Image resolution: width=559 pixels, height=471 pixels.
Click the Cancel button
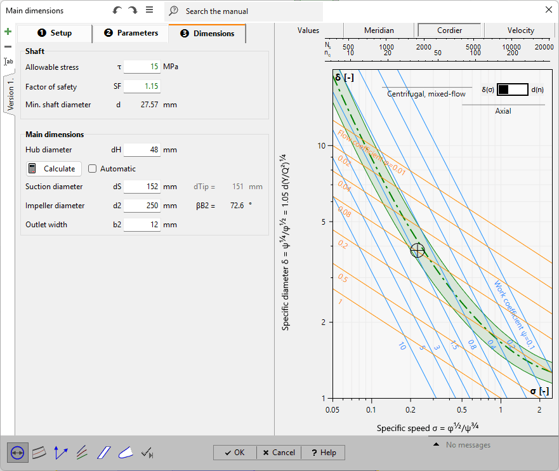tap(279, 453)
